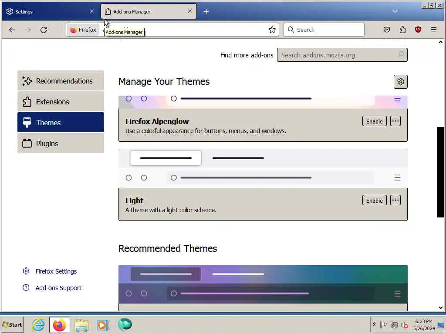Click the scrollbar down arrow
Image resolution: width=446 pixels, height=334 pixels.
pos(441,307)
